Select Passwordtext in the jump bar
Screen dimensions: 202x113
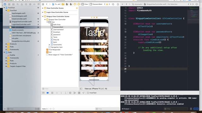[x=96, y=4]
